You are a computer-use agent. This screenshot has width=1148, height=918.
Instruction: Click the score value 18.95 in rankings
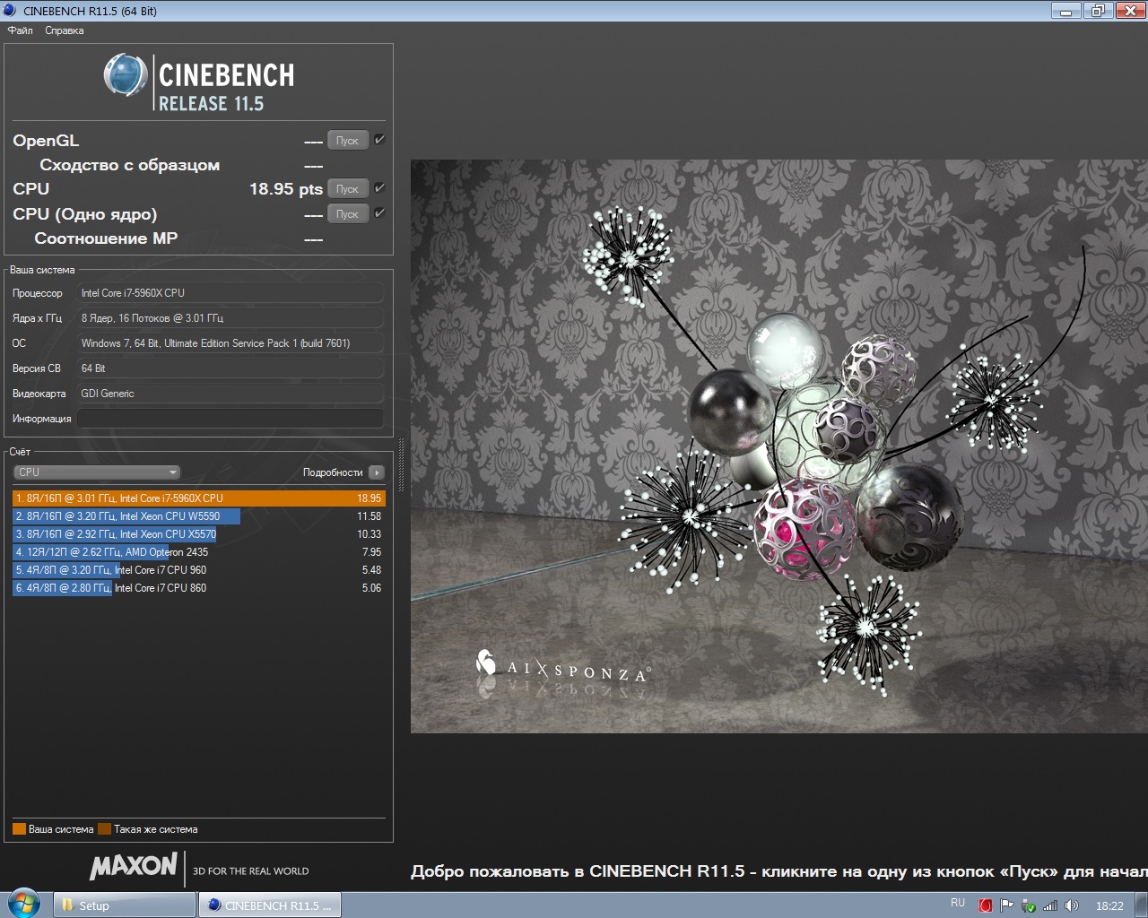pos(369,498)
